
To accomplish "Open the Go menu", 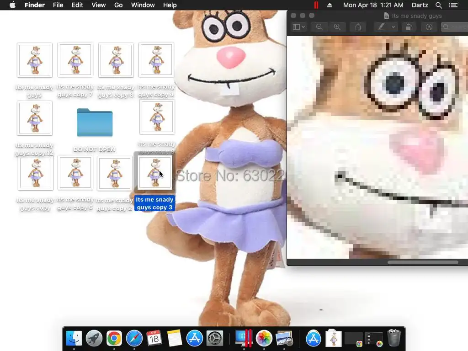I will click(118, 5).
